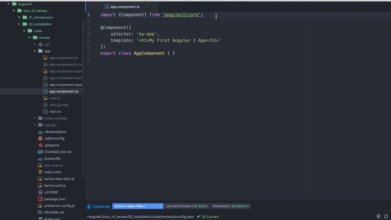Select the Last Build Output tab
The image size is (391, 220).
tap(186, 207)
